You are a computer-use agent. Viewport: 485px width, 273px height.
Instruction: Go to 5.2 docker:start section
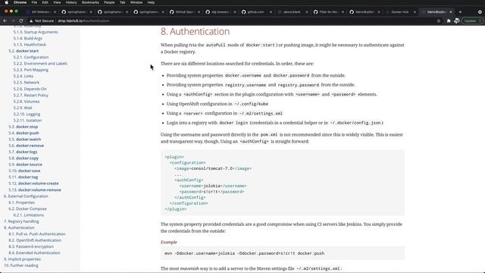point(23,51)
